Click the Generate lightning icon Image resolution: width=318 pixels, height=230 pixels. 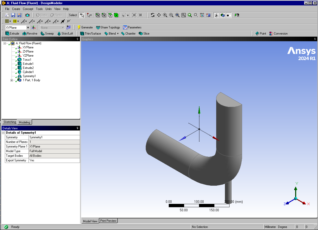[x=79, y=27]
